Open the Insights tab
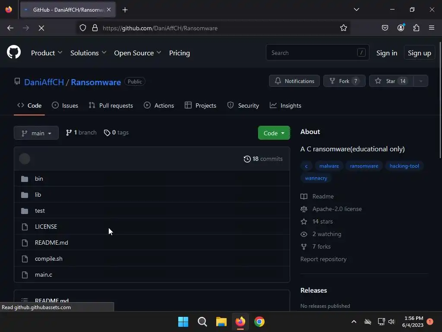Image resolution: width=442 pixels, height=332 pixels. tap(286, 105)
